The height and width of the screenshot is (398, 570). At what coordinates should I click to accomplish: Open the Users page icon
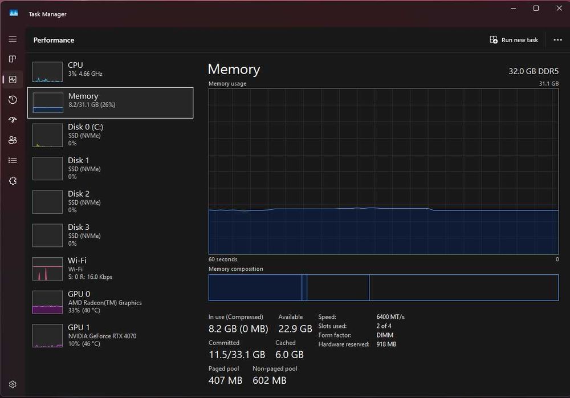click(x=13, y=140)
